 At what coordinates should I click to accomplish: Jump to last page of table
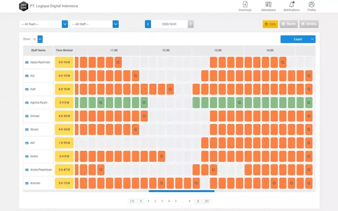pos(207,201)
